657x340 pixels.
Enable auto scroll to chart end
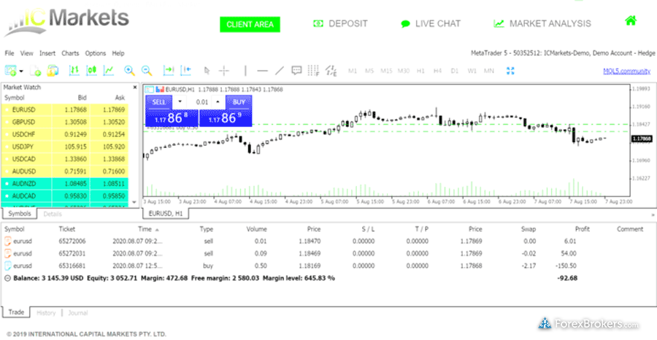pos(169,71)
